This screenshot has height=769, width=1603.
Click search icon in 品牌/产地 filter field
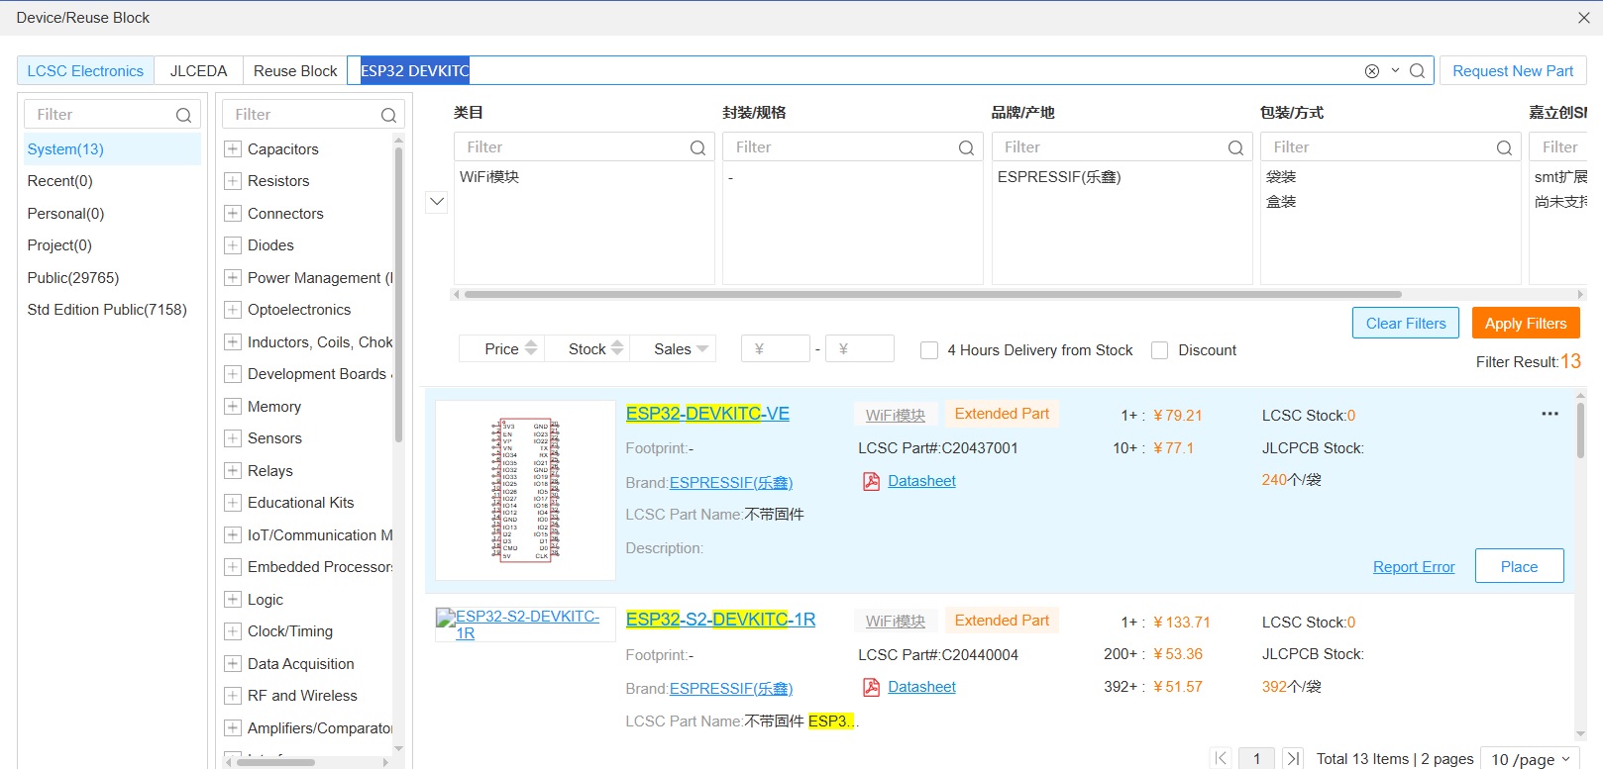click(x=1235, y=147)
